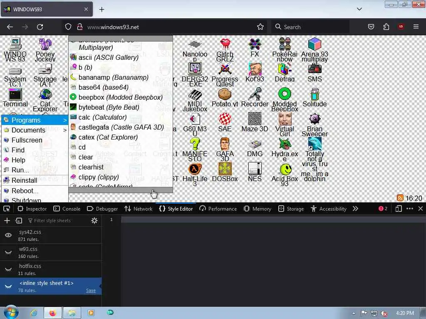Launch the Half-Life 3 icon
426x319 pixels.
click(x=195, y=175)
